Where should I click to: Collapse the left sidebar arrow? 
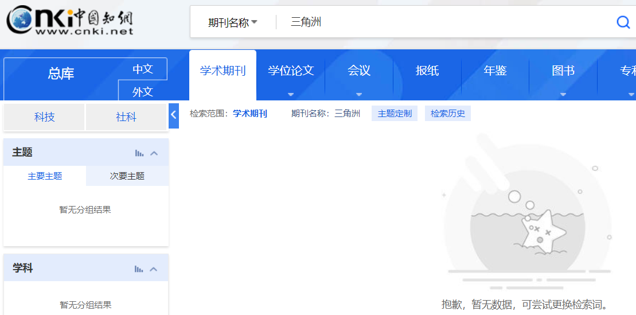[174, 115]
